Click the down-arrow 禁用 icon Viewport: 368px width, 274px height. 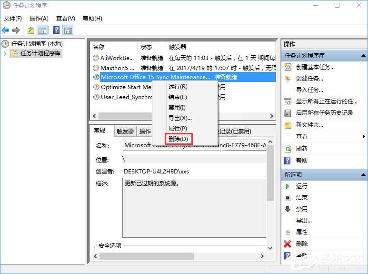click(x=288, y=209)
